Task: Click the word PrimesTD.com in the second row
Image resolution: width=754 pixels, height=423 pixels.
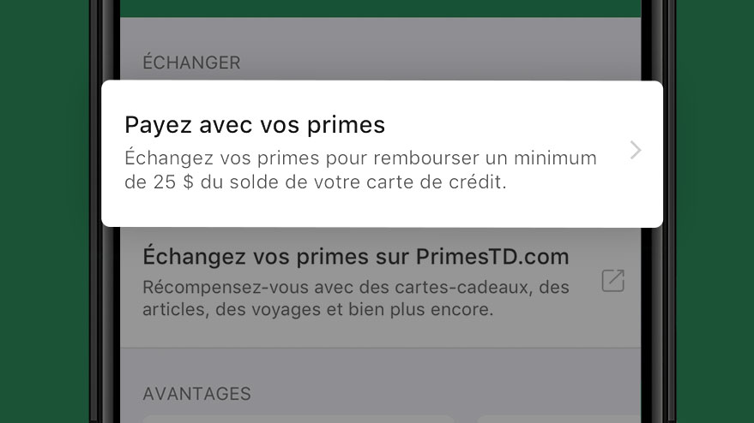Action: (x=492, y=256)
